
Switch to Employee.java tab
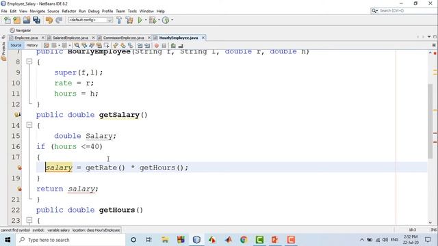tap(26, 38)
